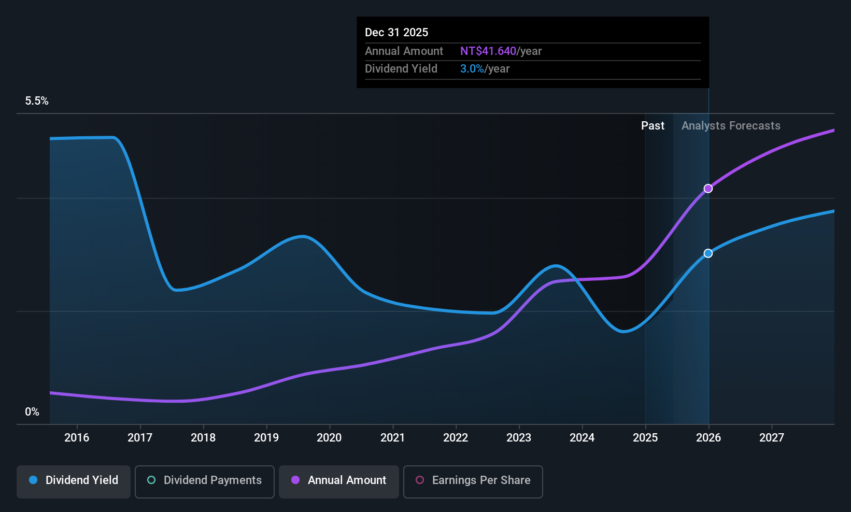
Task: Toggle the Dividend Yield series
Action: [x=74, y=482]
